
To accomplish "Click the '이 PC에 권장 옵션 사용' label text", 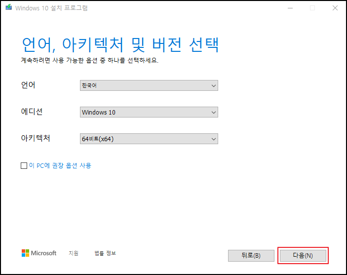I will click(x=60, y=165).
